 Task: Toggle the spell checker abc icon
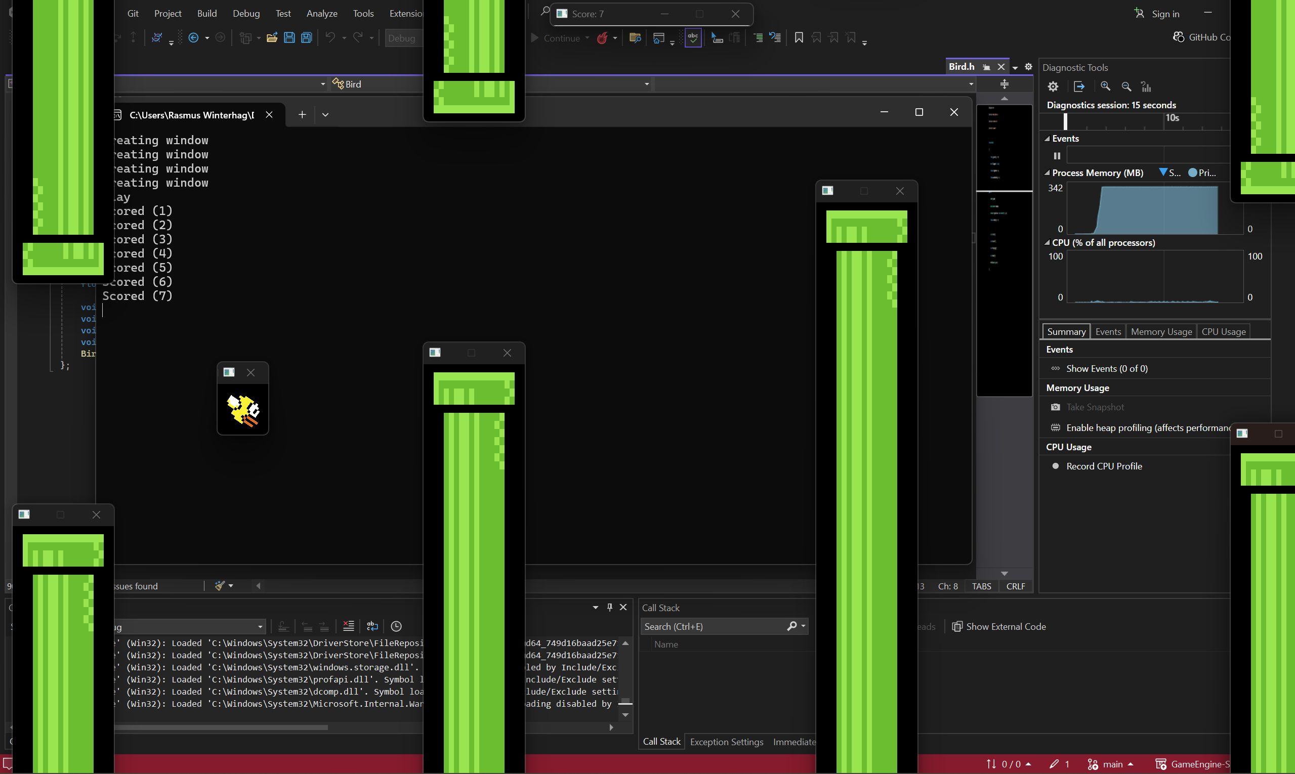pos(693,37)
